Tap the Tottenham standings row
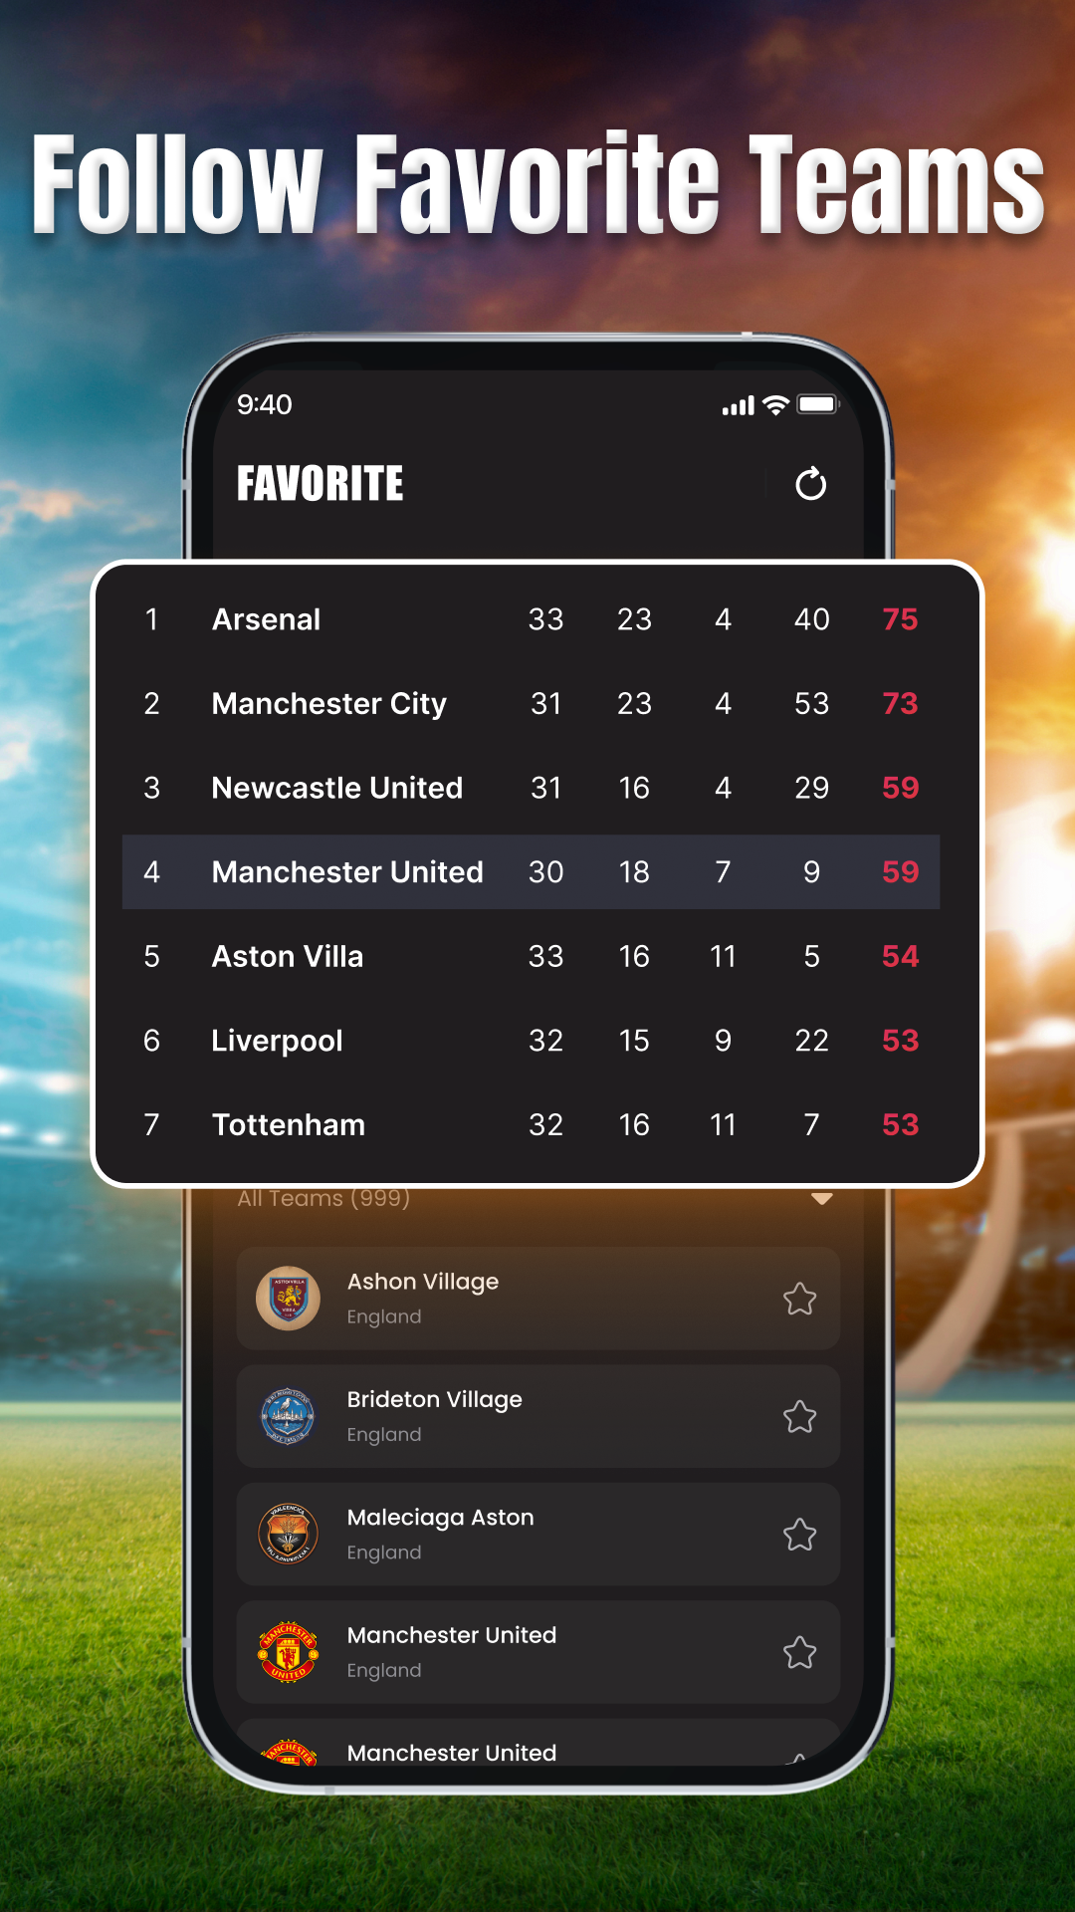 (531, 1125)
